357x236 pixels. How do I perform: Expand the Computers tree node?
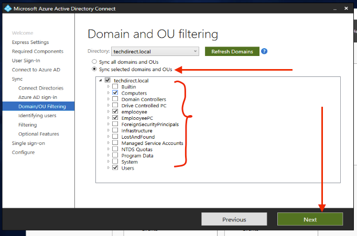click(109, 93)
